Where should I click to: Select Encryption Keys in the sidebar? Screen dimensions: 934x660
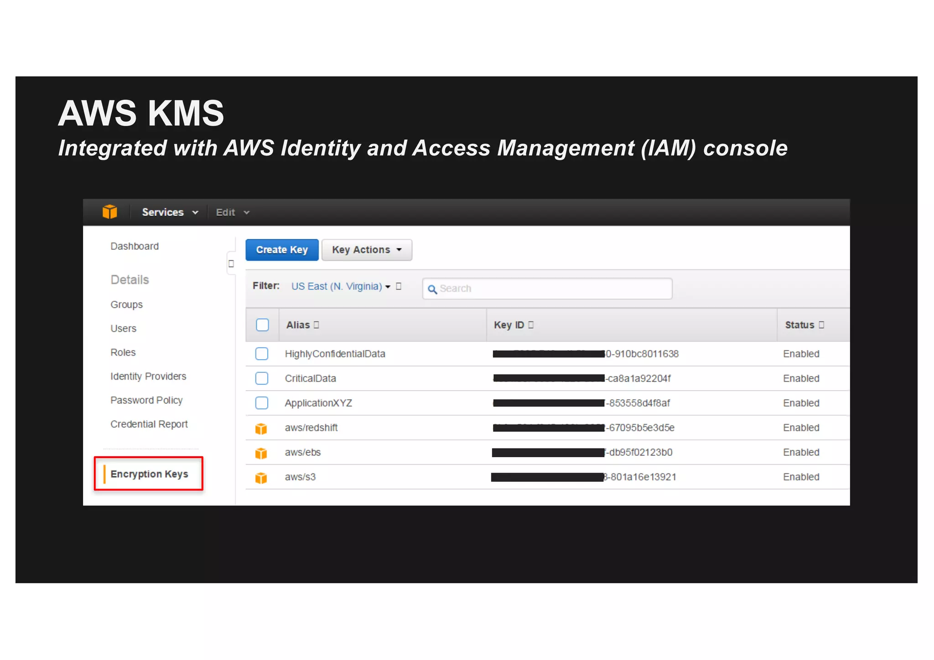149,474
